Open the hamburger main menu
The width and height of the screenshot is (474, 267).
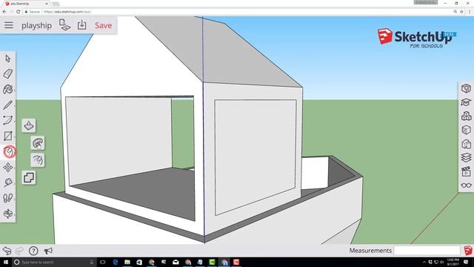click(x=9, y=25)
